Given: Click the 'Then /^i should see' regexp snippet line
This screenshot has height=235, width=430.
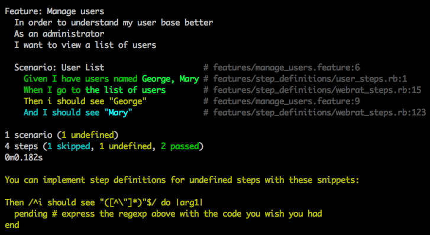Looking at the screenshot, I should (x=104, y=203).
